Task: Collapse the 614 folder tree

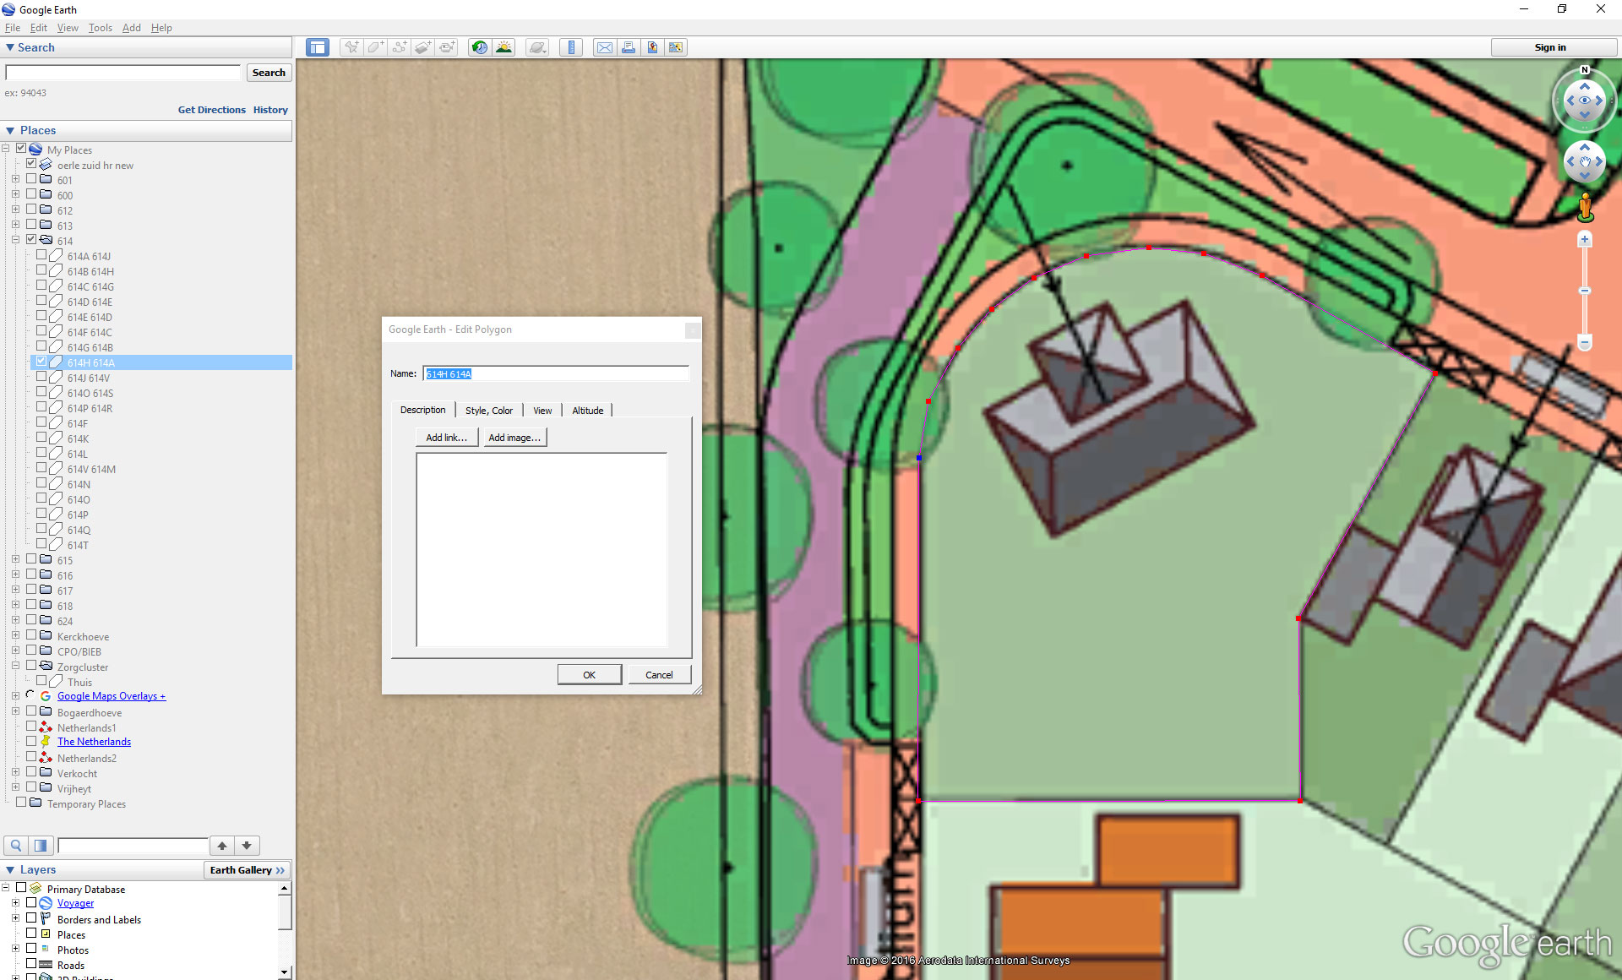Action: (x=15, y=240)
